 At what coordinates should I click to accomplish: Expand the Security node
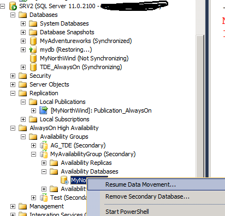13,76
